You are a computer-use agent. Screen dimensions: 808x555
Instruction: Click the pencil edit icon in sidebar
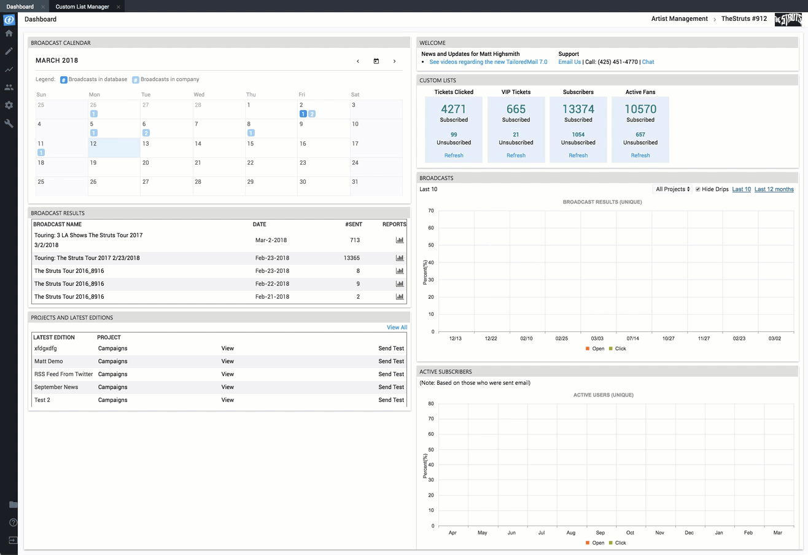click(x=9, y=51)
